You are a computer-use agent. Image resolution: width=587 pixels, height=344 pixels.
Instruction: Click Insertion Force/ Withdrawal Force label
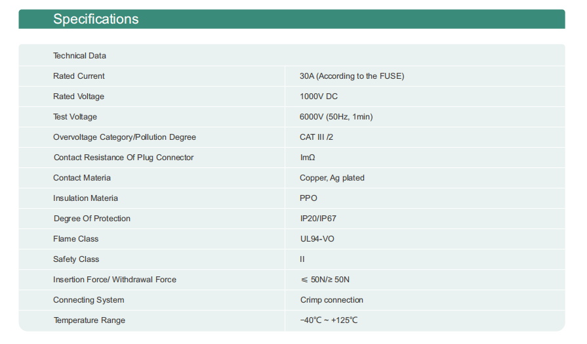coord(115,280)
